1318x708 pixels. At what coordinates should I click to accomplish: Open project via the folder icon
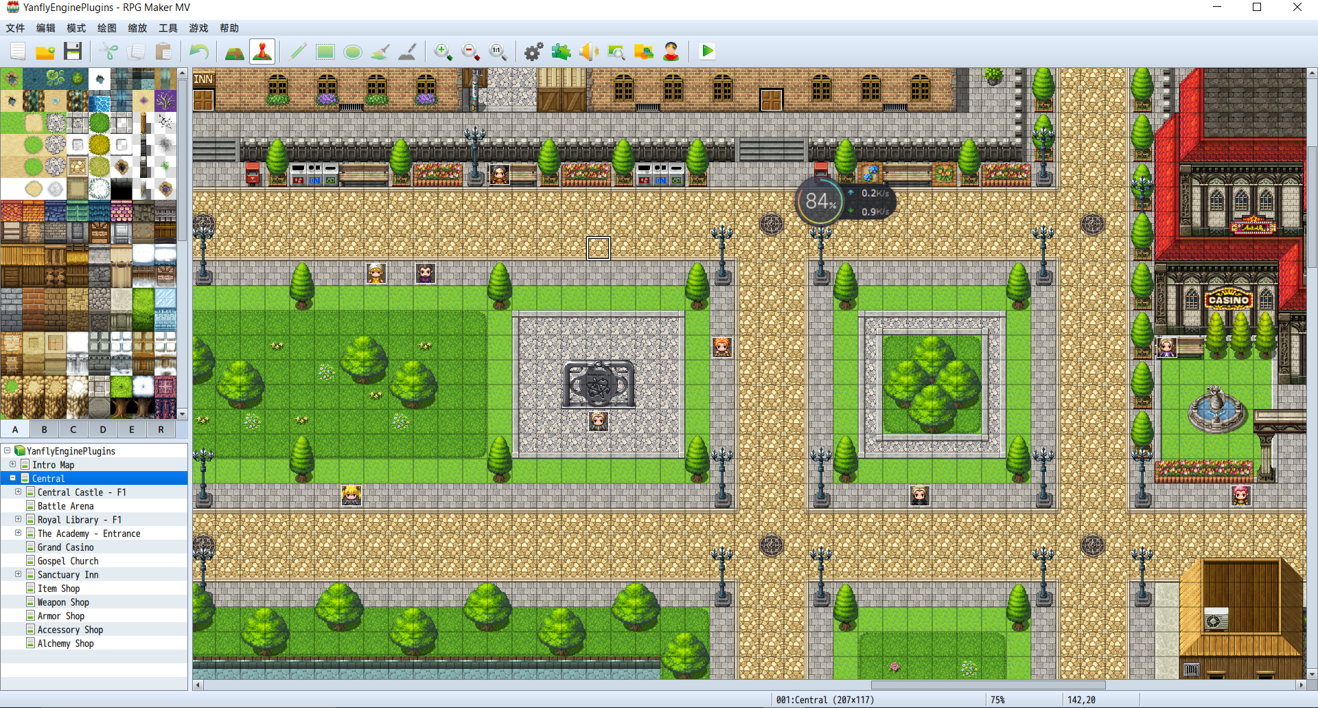pos(45,52)
